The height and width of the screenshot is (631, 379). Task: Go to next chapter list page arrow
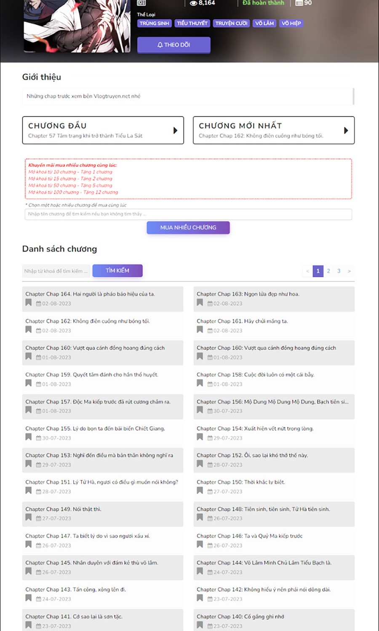click(349, 271)
